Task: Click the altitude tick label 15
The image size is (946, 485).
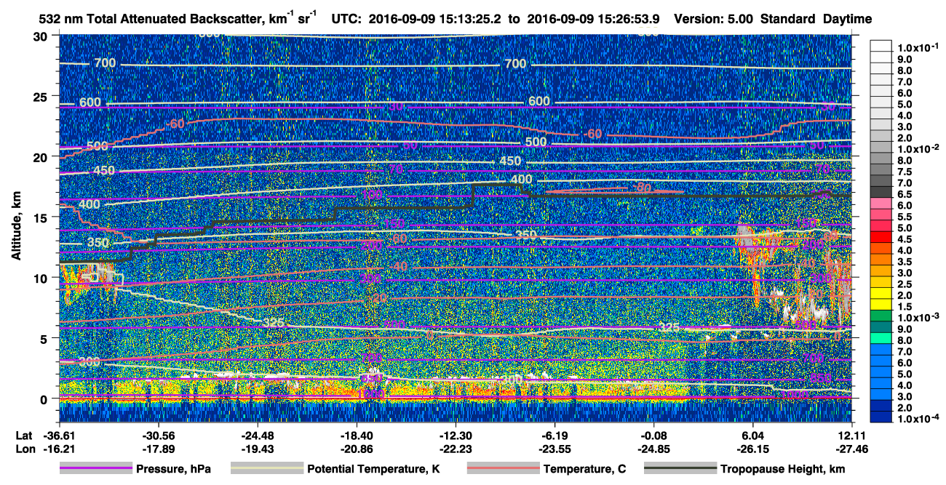Action: tap(41, 217)
